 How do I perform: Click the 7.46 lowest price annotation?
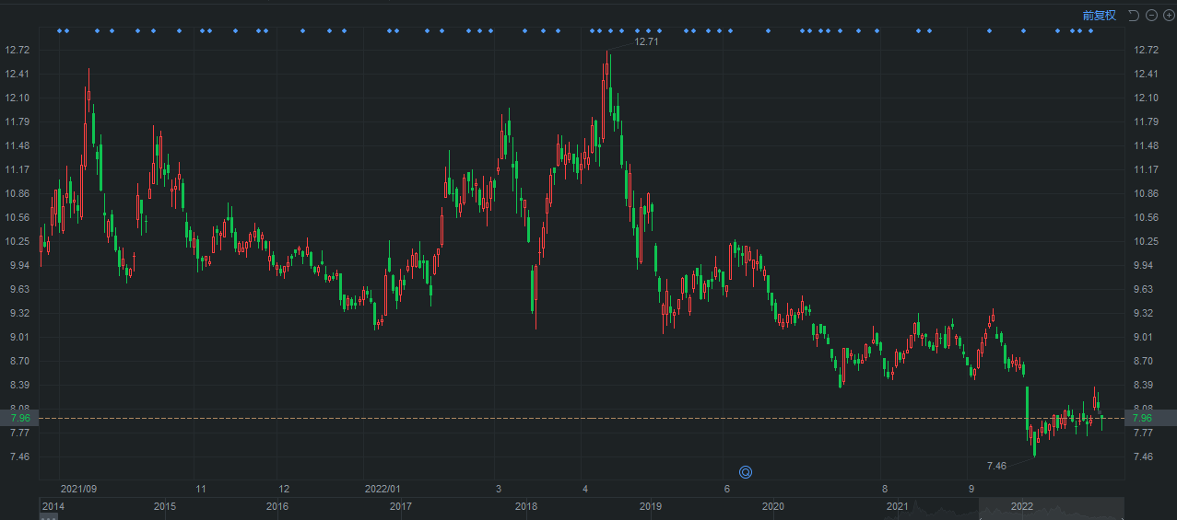996,466
